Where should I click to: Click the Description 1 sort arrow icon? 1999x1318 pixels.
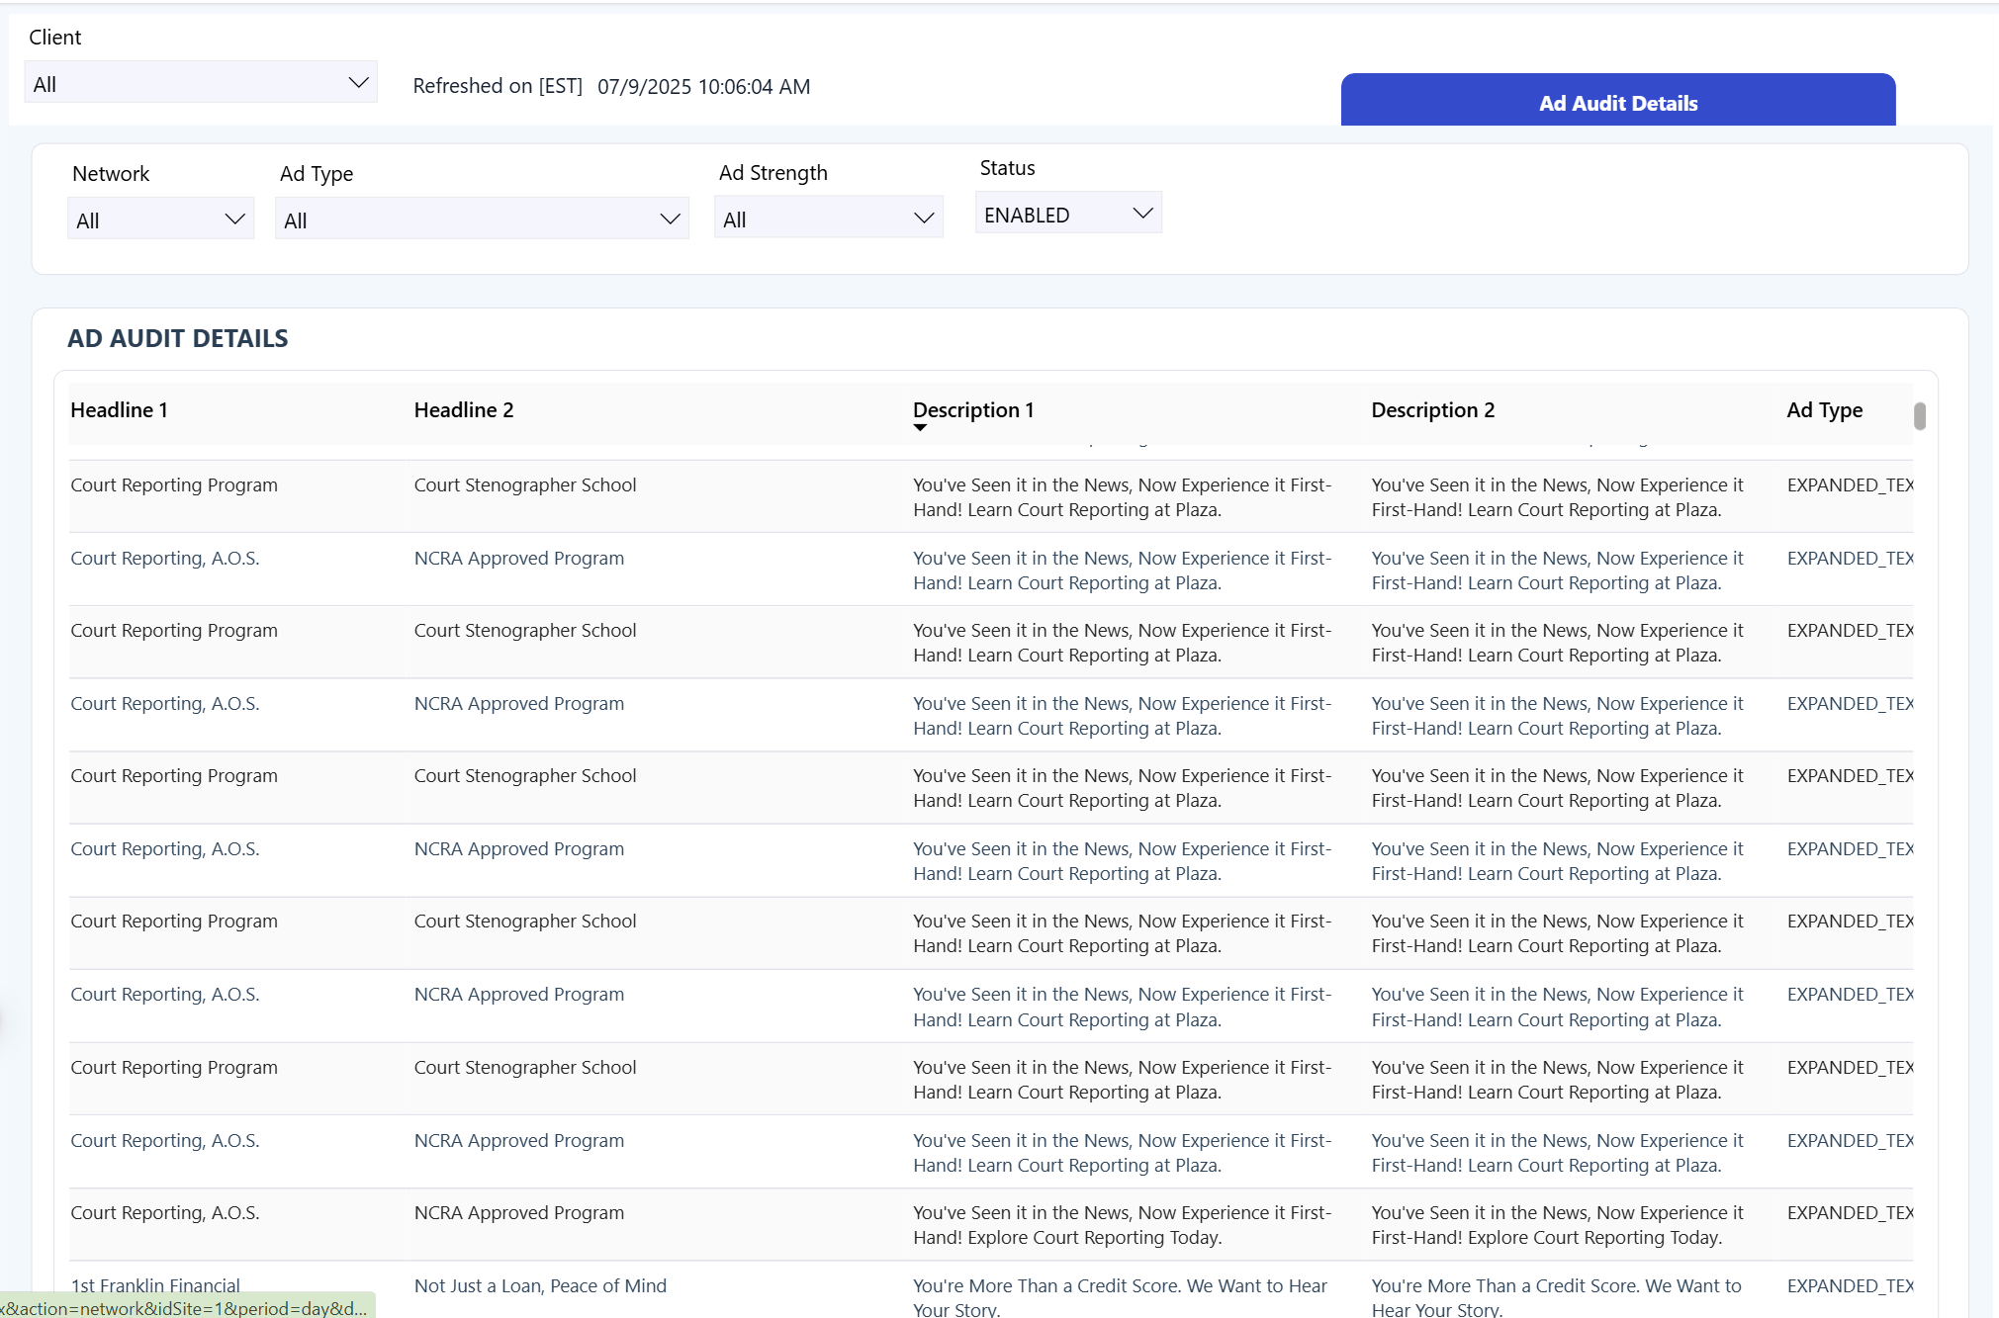(x=919, y=428)
